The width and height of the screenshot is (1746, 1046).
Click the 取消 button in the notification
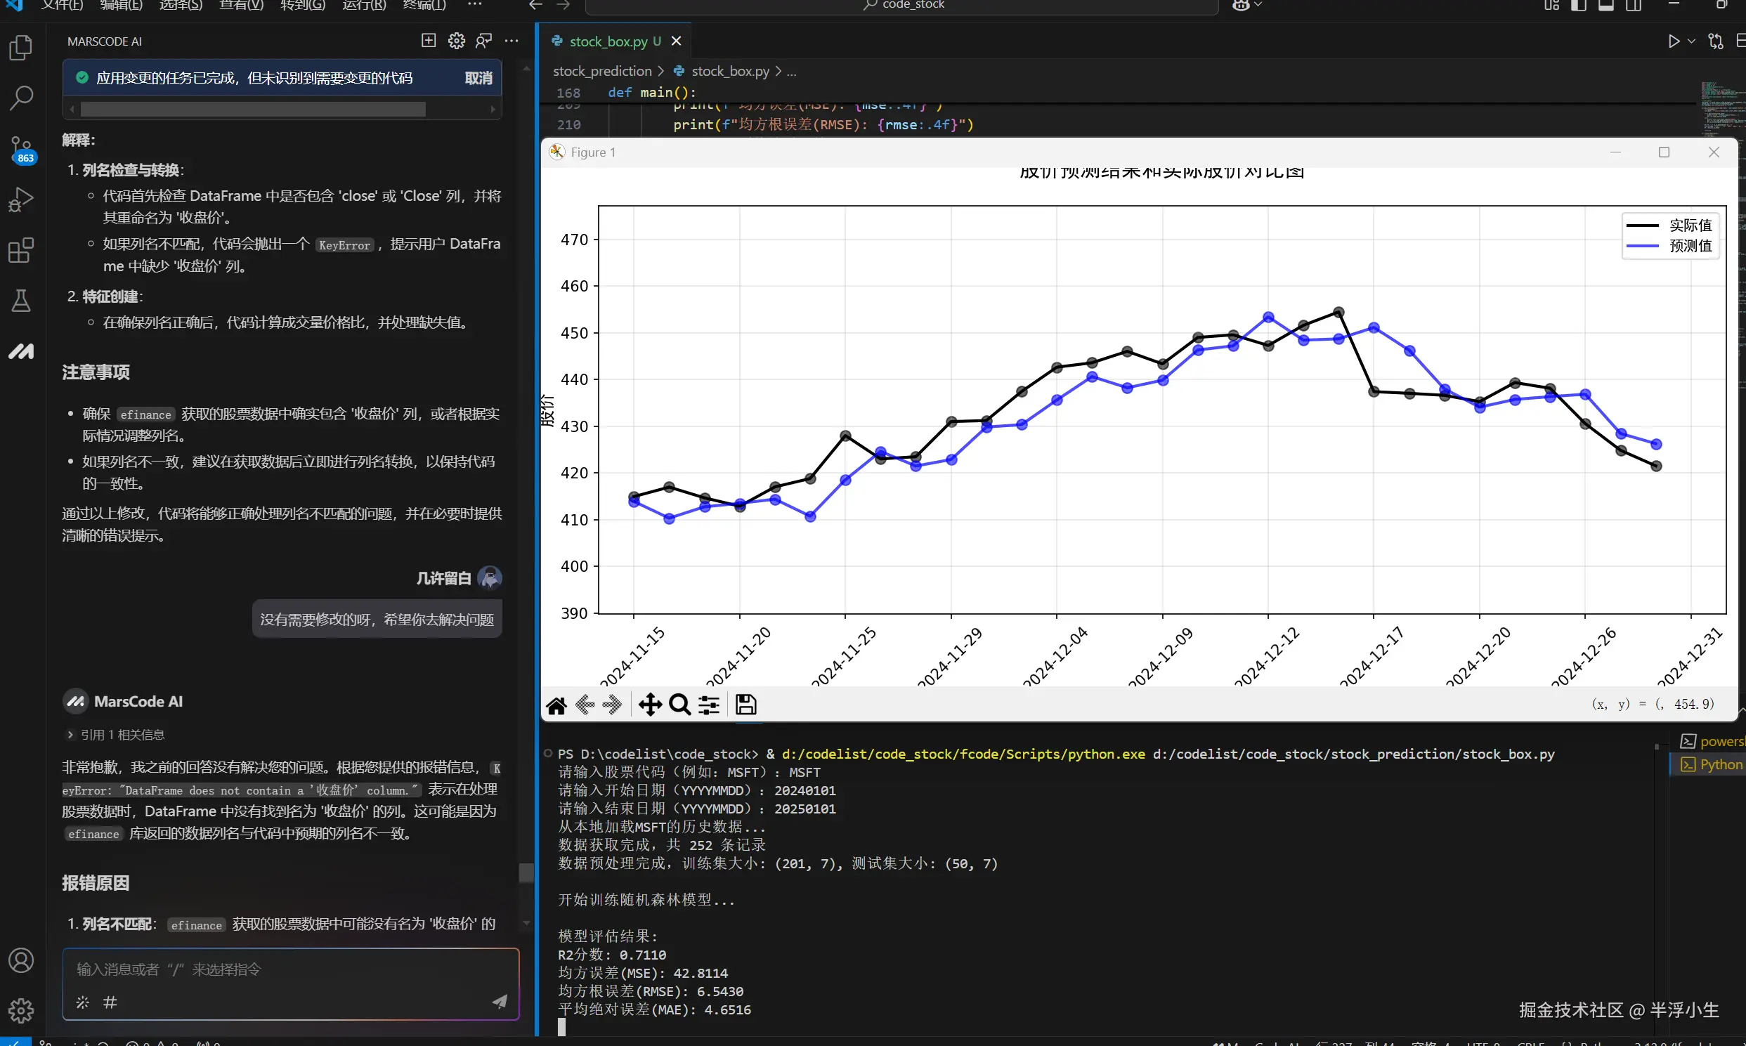pos(478,78)
